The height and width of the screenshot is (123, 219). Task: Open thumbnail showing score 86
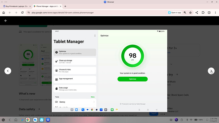click(28, 65)
